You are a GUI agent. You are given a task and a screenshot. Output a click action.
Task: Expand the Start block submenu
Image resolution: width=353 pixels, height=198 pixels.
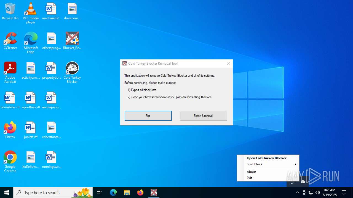click(x=268, y=164)
